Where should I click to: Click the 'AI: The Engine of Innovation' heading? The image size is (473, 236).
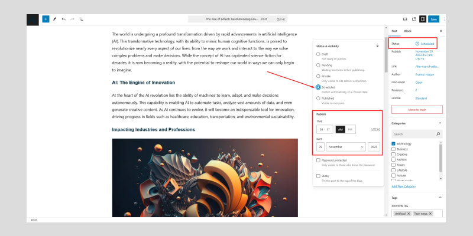click(x=143, y=83)
